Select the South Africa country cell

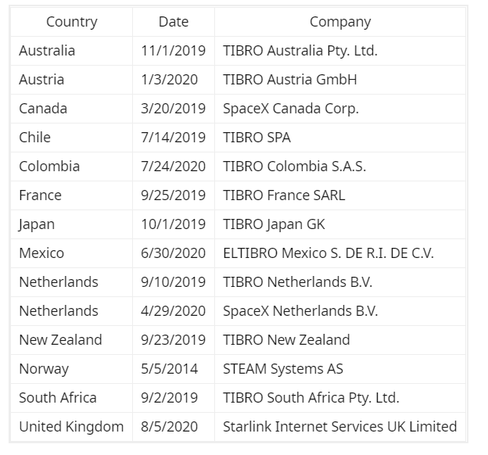58,398
